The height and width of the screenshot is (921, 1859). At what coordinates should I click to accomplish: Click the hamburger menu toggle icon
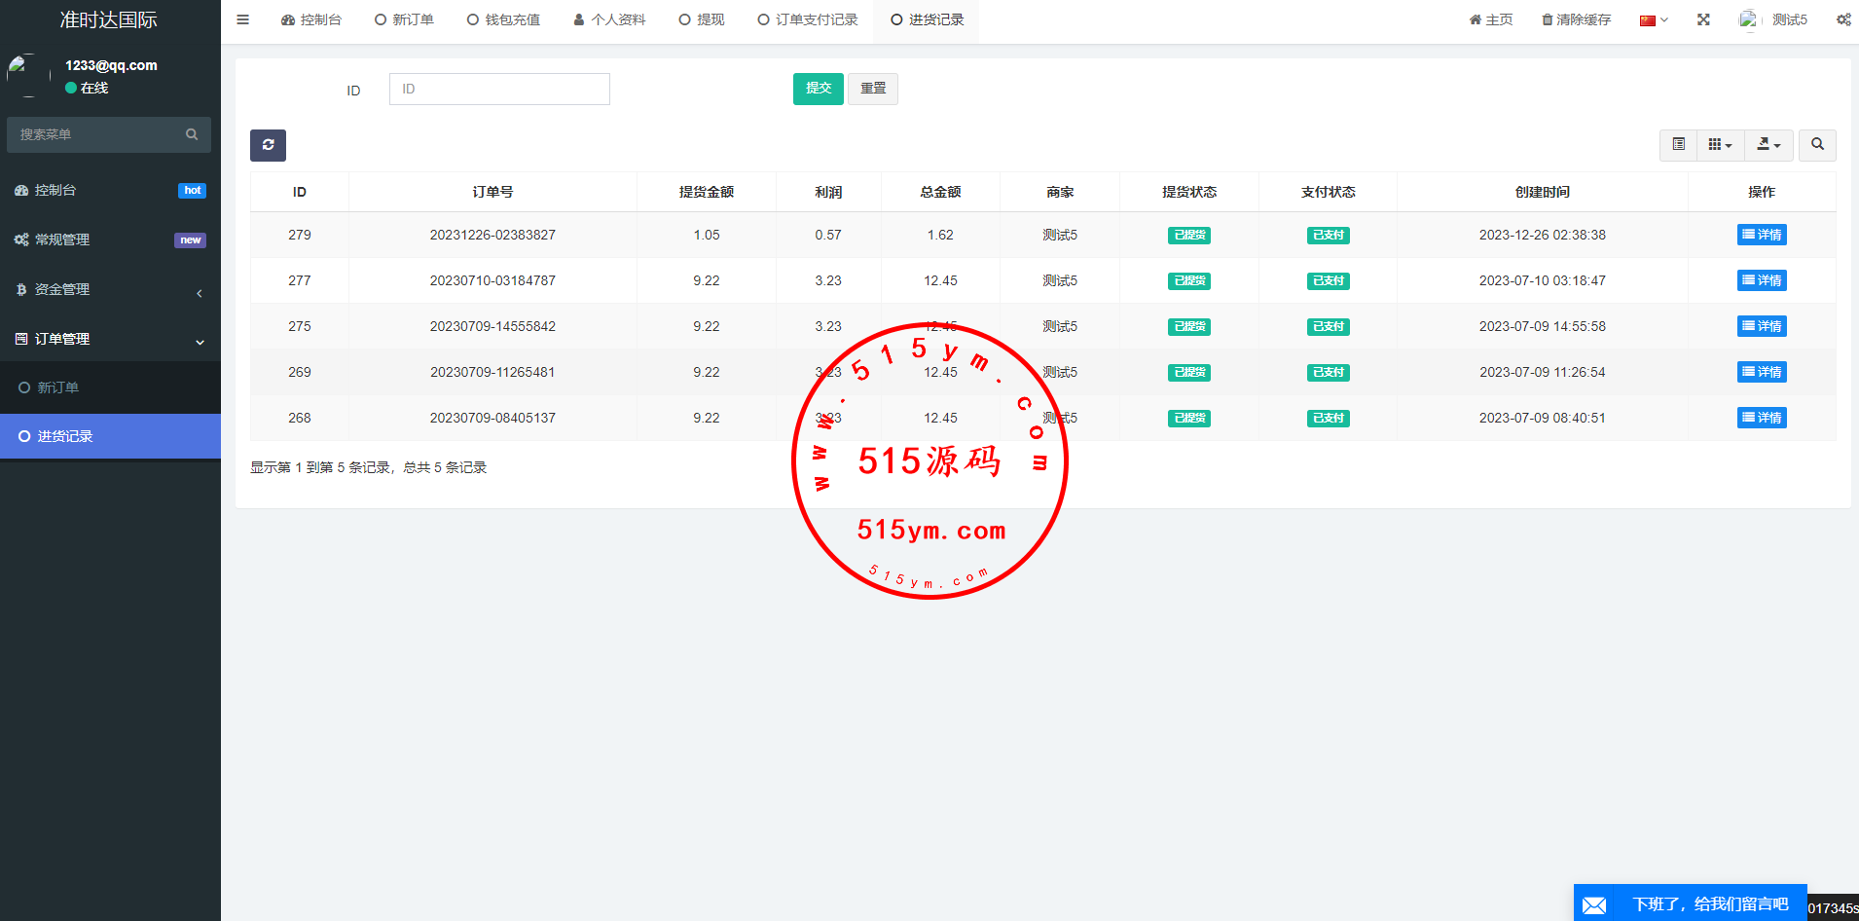click(242, 19)
